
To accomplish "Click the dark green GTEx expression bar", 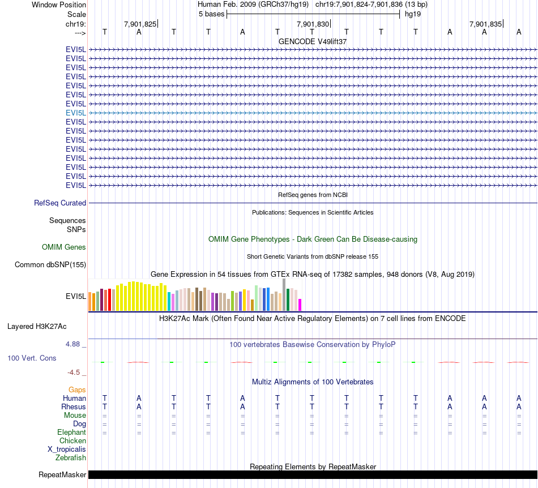I will pyautogui.click(x=288, y=299).
